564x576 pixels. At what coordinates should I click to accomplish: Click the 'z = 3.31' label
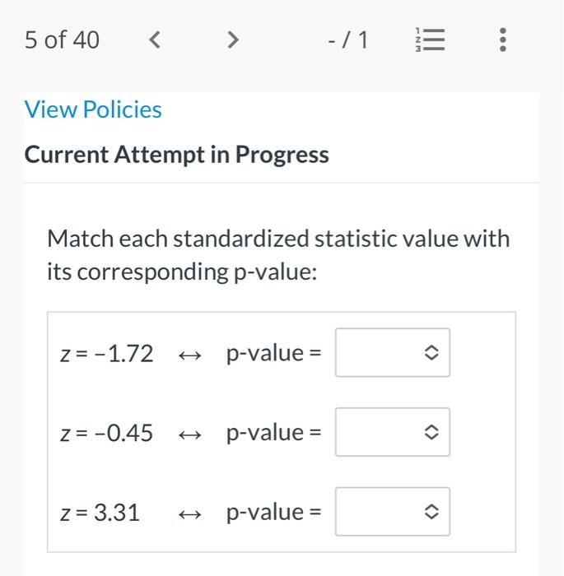coord(100,513)
